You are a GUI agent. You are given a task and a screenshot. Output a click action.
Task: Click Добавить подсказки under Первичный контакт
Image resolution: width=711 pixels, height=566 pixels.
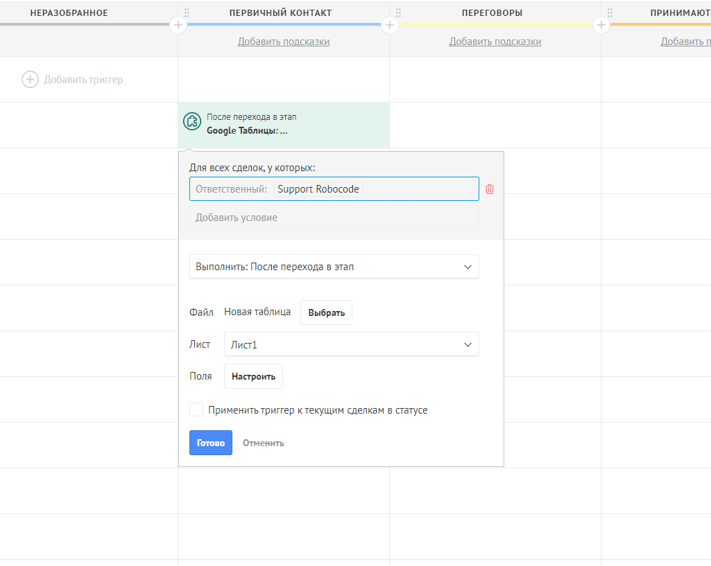coord(284,42)
